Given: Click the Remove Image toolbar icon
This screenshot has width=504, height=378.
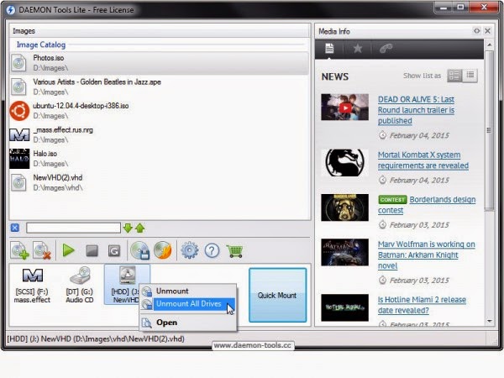Looking at the screenshot, I should tap(43, 250).
